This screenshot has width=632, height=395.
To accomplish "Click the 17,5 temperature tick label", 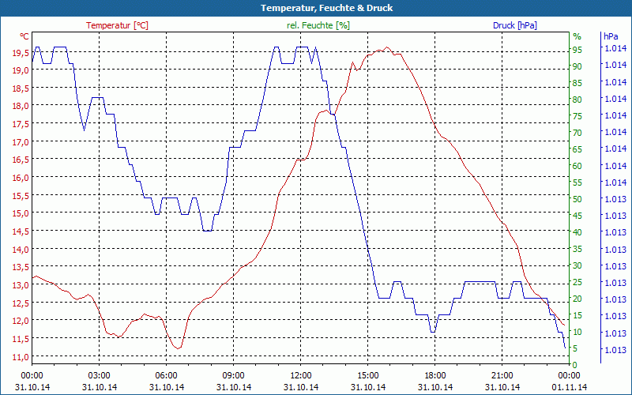I will coord(21,124).
